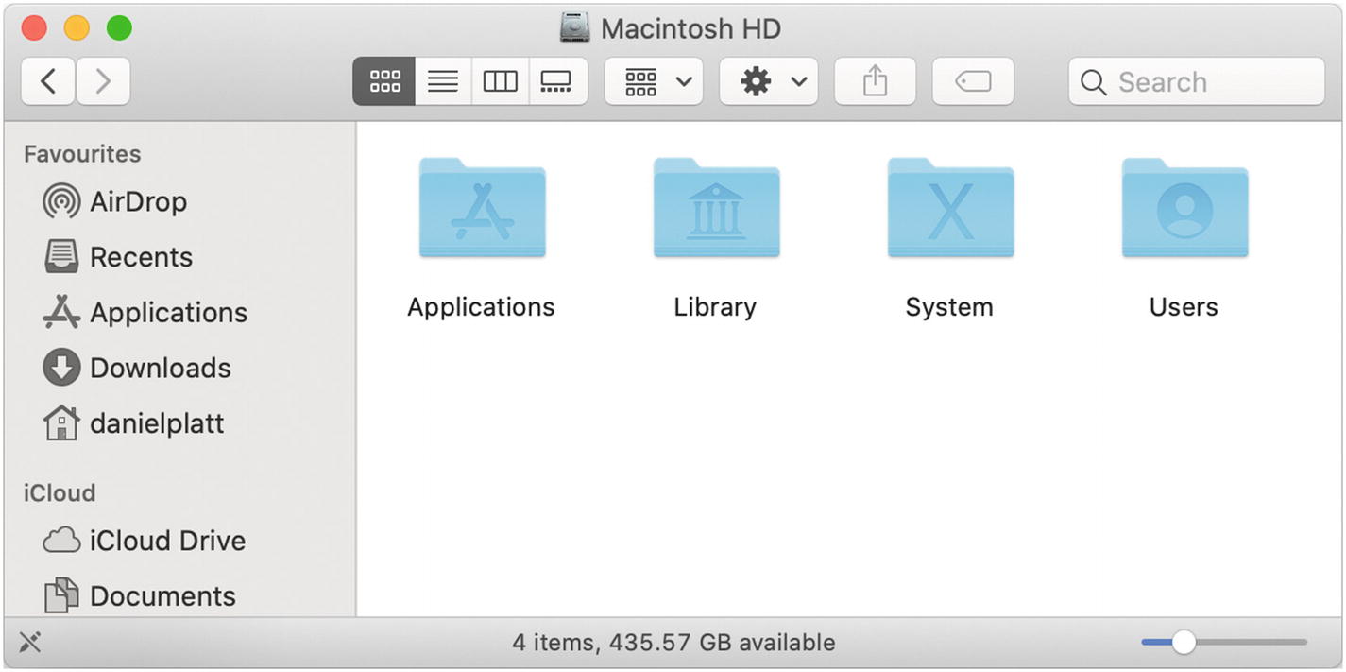Switch to gallery view

[x=557, y=82]
